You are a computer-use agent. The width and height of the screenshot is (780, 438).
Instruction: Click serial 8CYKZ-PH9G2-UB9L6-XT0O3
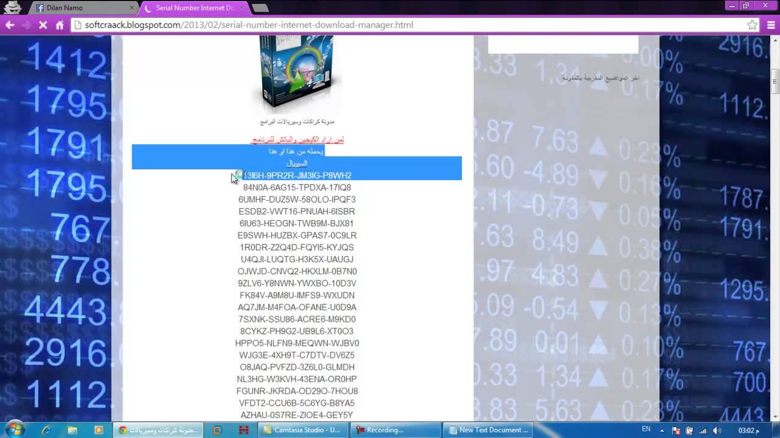(x=297, y=331)
